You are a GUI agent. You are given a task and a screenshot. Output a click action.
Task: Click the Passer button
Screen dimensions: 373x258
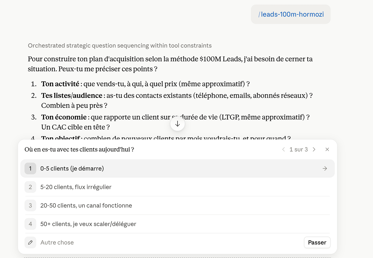click(x=317, y=242)
